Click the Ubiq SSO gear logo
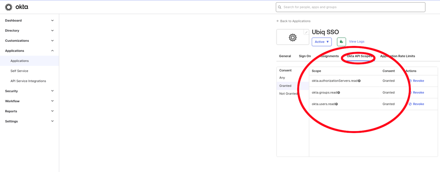This screenshot has height=172, width=440. tap(293, 37)
